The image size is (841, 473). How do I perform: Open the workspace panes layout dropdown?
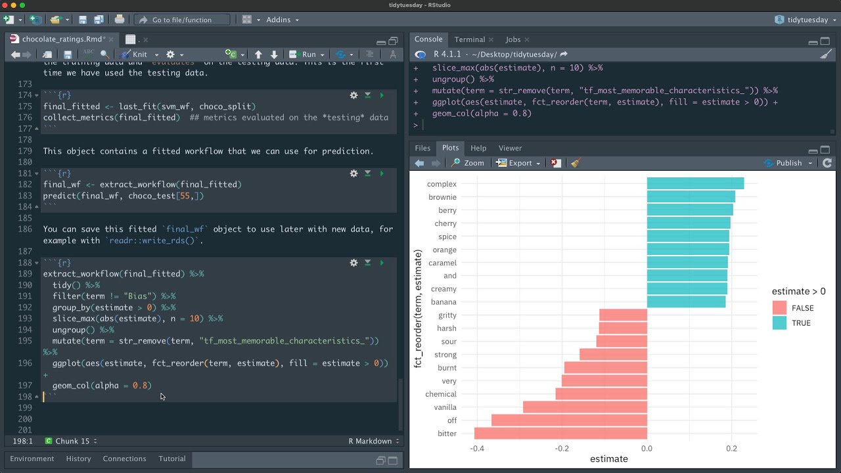[251, 20]
